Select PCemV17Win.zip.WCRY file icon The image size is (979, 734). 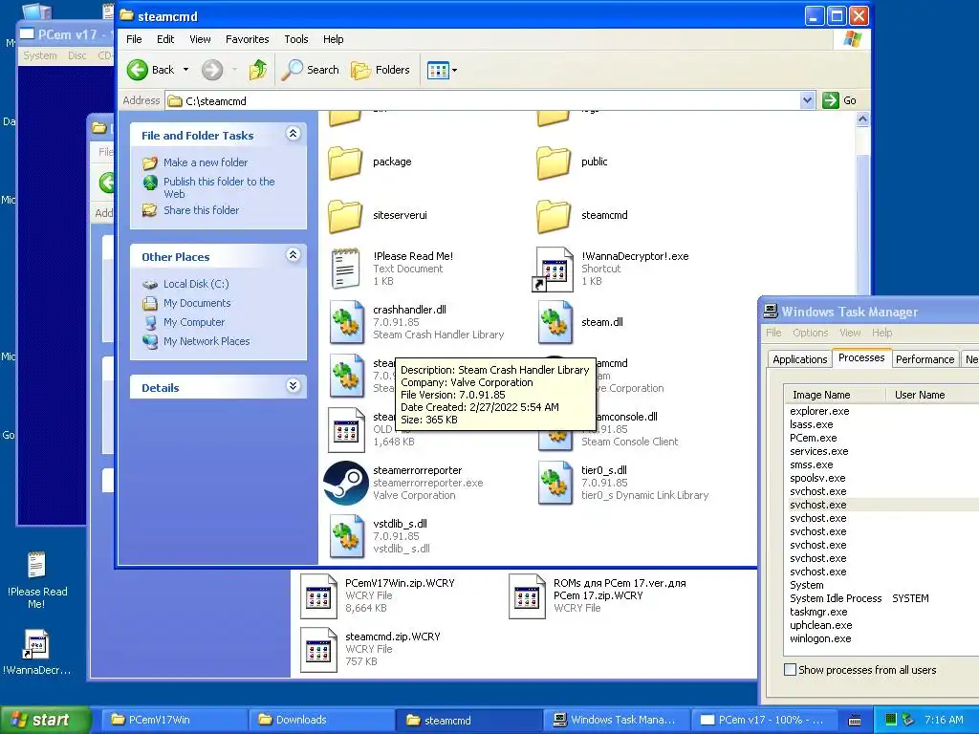click(318, 596)
